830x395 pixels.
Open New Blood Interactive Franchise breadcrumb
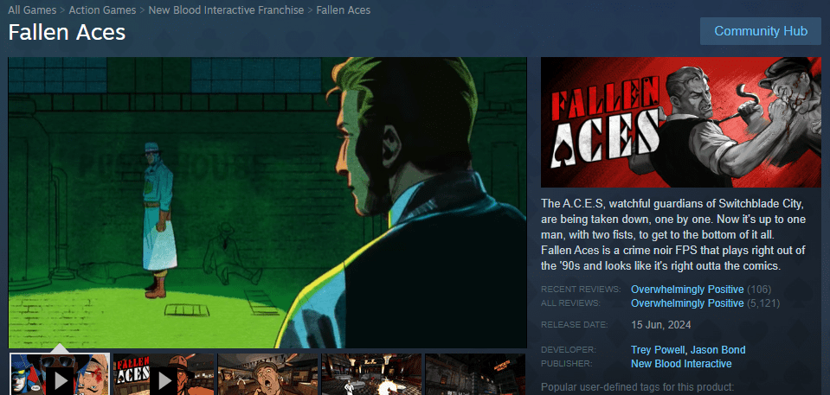pyautogui.click(x=226, y=10)
